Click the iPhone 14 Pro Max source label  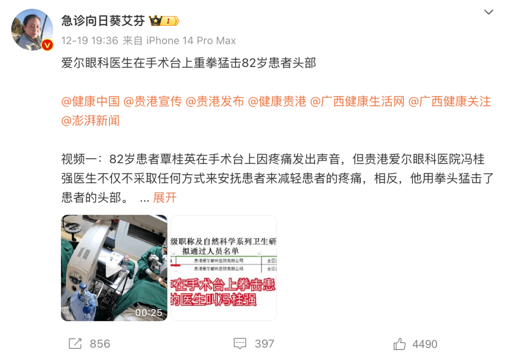191,41
